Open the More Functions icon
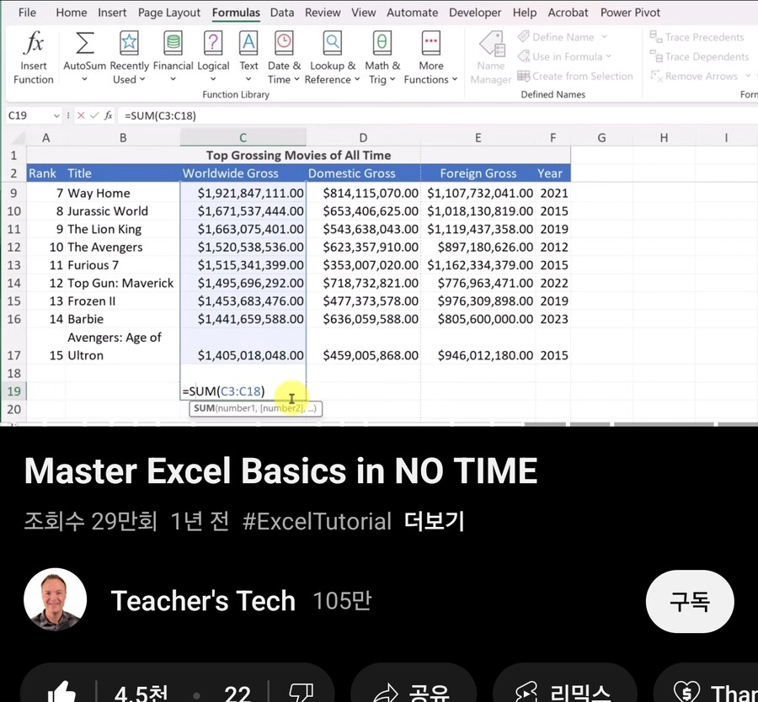 click(430, 43)
